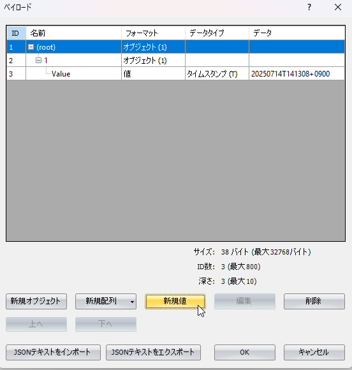
Task: Click the 削除 button
Action: (314, 301)
